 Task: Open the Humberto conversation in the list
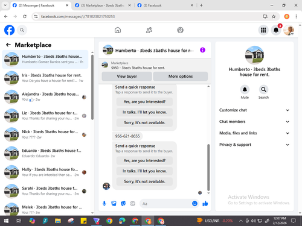[45, 59]
